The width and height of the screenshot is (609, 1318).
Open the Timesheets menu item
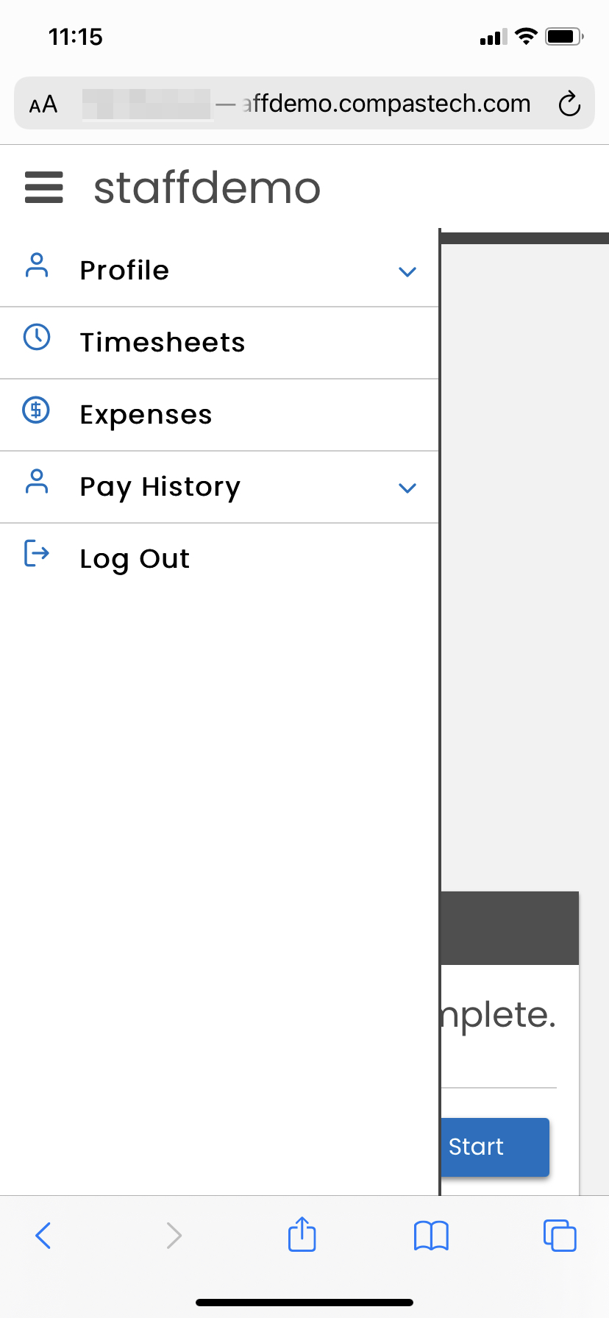tap(163, 343)
